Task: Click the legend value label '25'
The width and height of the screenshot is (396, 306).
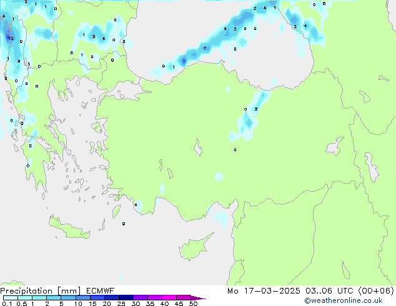Action: coord(121,304)
